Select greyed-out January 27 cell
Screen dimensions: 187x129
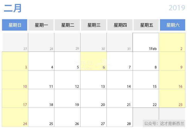(15, 42)
